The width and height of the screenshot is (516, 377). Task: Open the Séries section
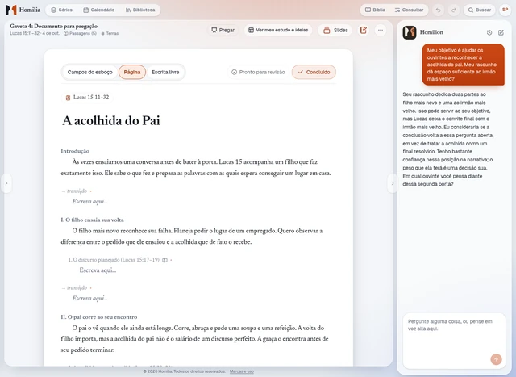click(x=61, y=10)
